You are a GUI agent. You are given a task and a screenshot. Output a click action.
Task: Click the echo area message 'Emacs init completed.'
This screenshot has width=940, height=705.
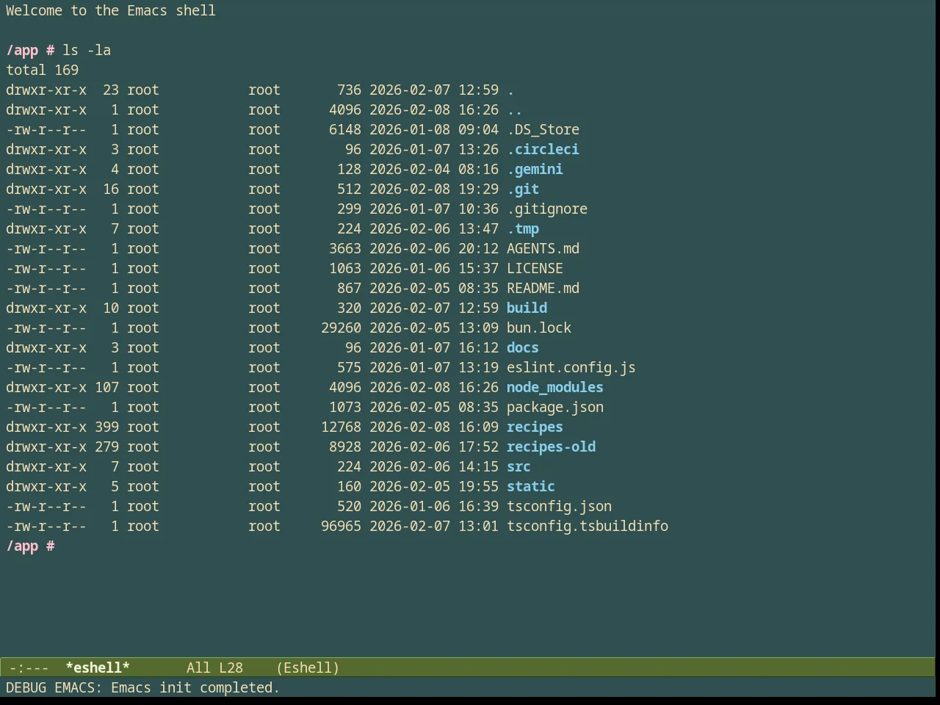coord(195,687)
